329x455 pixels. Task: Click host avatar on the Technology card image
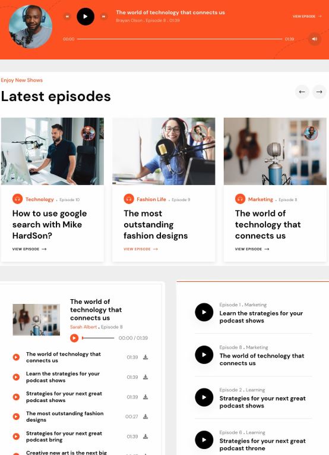coord(88,133)
